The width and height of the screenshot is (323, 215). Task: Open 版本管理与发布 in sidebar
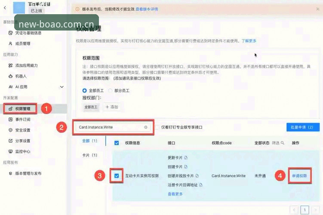[x=28, y=173]
